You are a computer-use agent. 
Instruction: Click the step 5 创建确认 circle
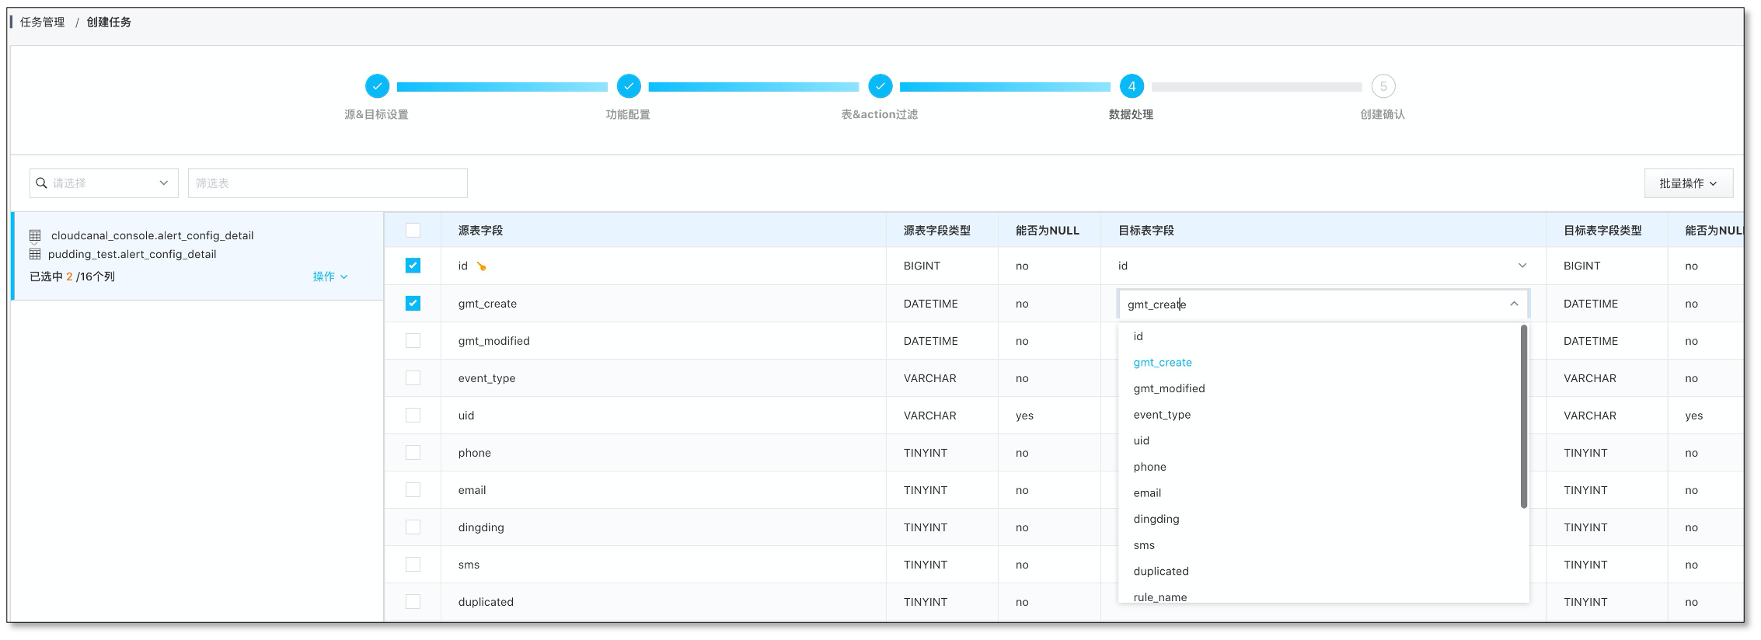coord(1383,86)
